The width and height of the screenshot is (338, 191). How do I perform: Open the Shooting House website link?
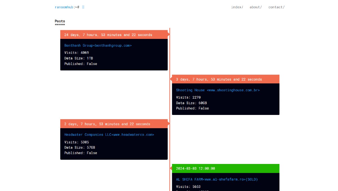(217, 90)
